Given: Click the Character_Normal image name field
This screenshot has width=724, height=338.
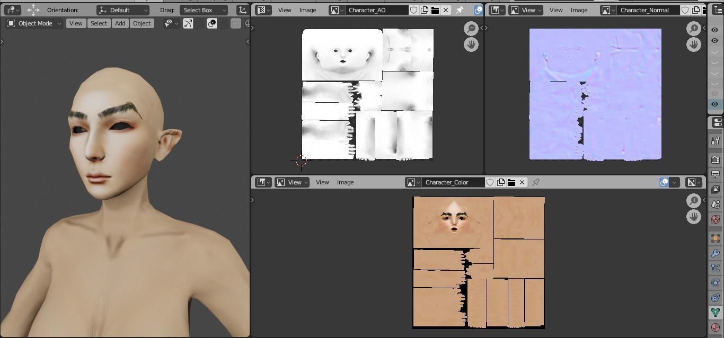Looking at the screenshot, I should tap(648, 10).
